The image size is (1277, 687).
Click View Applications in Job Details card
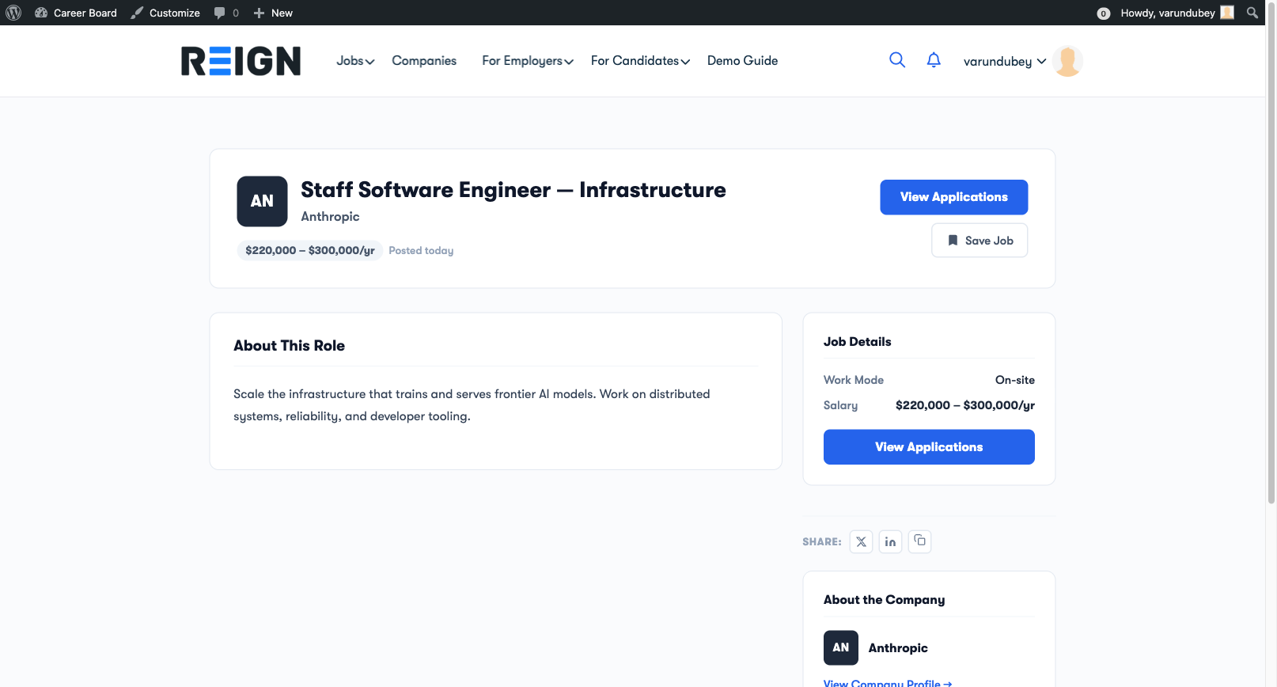(929, 447)
